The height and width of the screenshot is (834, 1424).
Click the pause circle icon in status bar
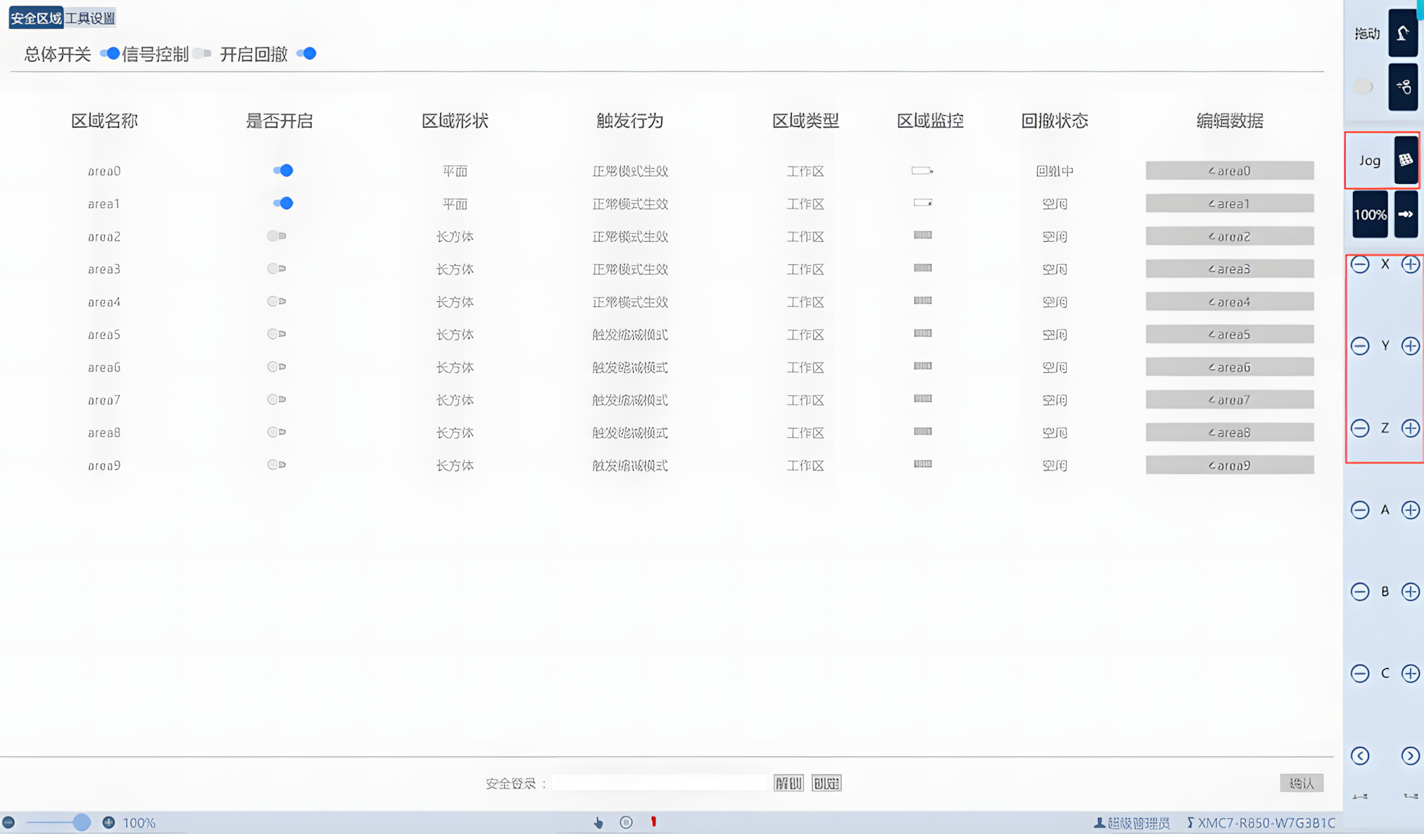(x=627, y=822)
